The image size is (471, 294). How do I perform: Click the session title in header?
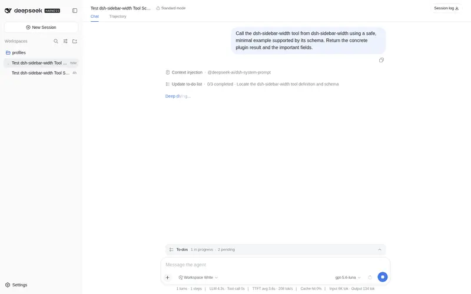click(121, 8)
